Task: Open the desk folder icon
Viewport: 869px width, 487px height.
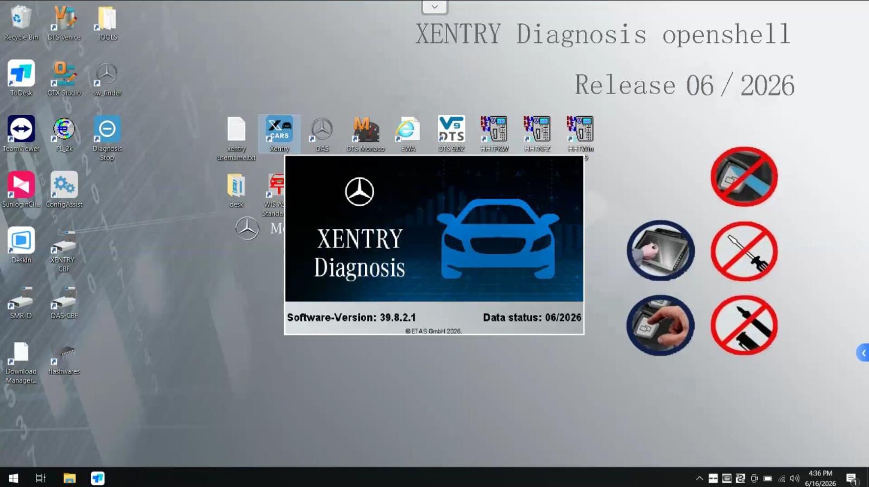Action: (x=236, y=190)
